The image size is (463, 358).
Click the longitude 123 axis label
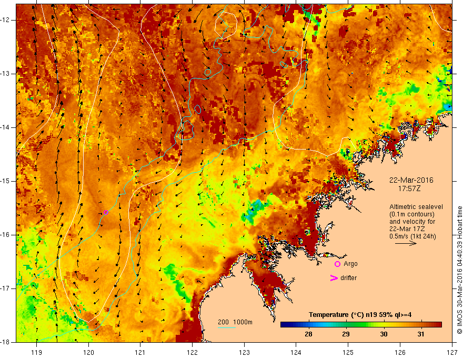[x=244, y=352]
